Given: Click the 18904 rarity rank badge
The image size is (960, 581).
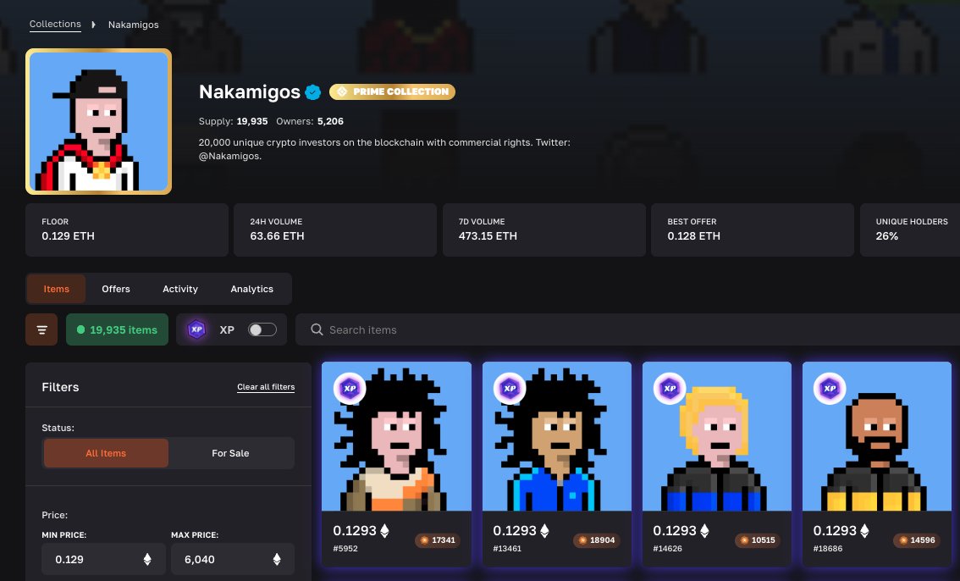Looking at the screenshot, I should point(596,540).
